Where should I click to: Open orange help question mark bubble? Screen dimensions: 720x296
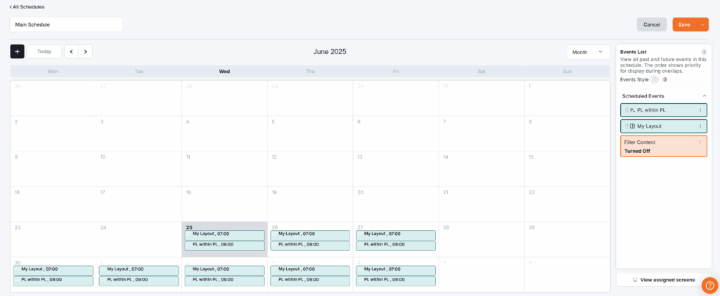pyautogui.click(x=709, y=285)
